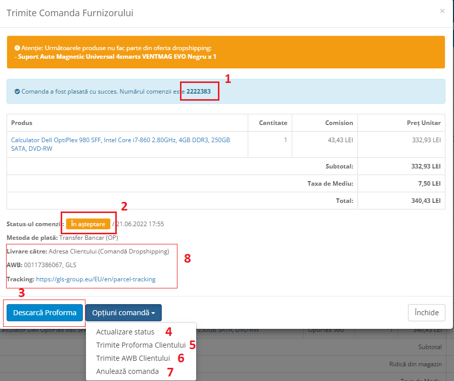454x381 pixels.
Task: Click the În așteptare status badge
Action: [x=88, y=224]
